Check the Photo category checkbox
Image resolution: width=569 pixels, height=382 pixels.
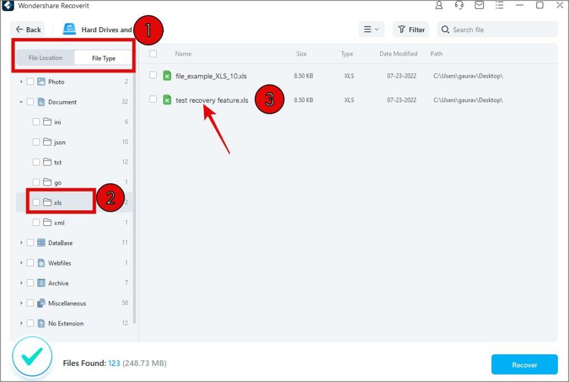pos(30,82)
